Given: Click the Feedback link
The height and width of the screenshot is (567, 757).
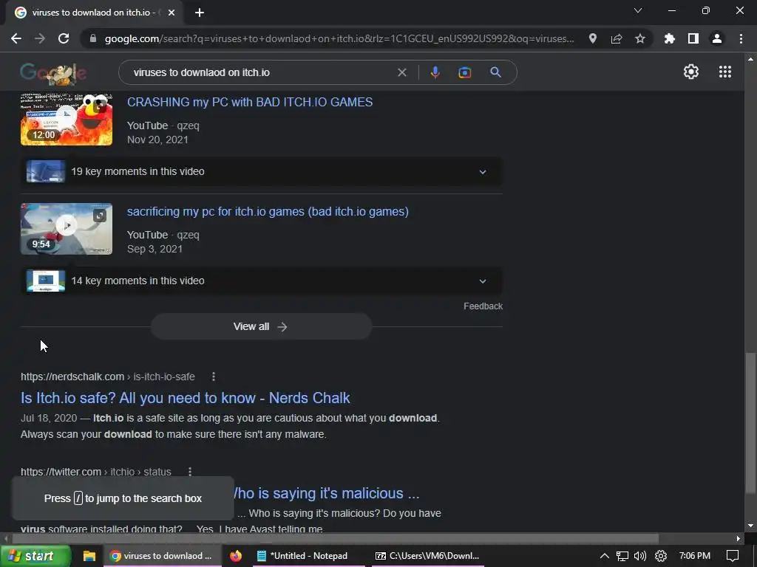Looking at the screenshot, I should (x=483, y=306).
